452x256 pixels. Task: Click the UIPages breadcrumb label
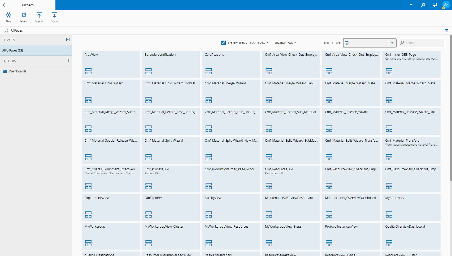point(17,31)
